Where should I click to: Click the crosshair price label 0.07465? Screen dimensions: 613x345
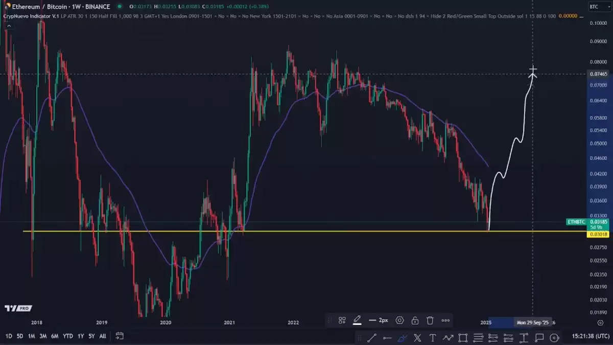(x=599, y=74)
